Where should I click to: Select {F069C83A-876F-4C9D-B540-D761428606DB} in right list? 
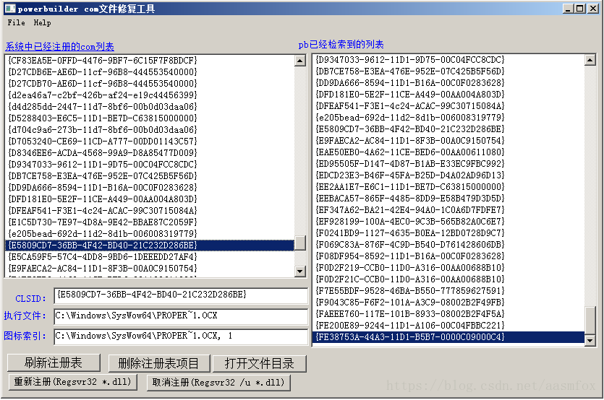pos(448,244)
